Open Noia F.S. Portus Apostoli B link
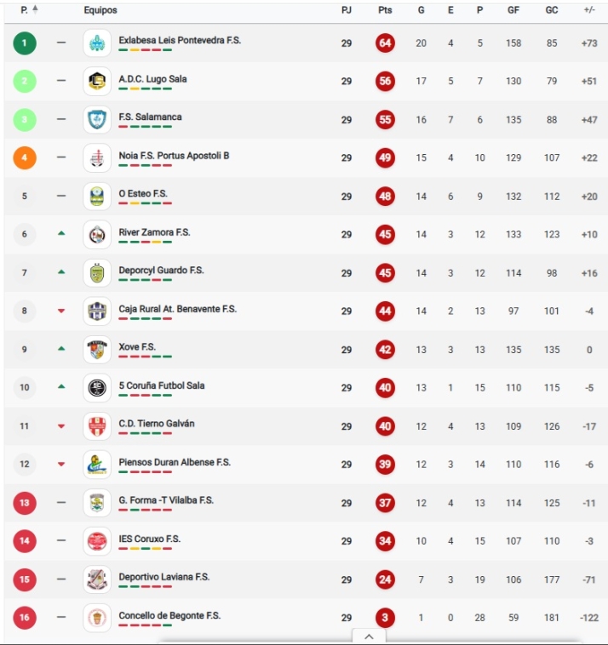The image size is (608, 645). (174, 156)
